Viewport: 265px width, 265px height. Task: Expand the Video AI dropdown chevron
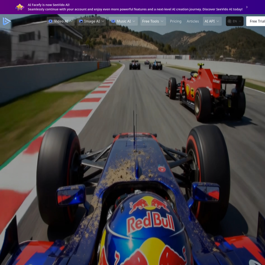[x=72, y=21]
